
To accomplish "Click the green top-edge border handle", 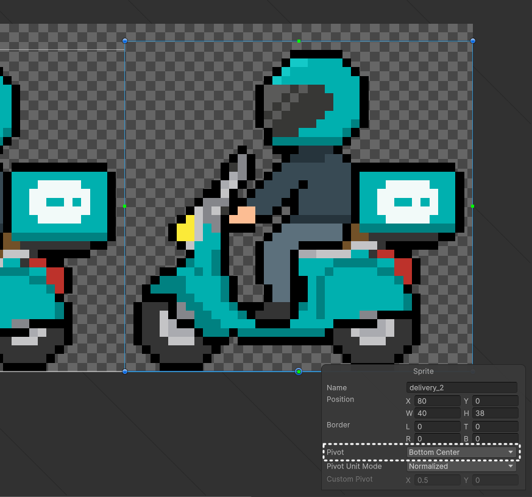I will pos(299,41).
